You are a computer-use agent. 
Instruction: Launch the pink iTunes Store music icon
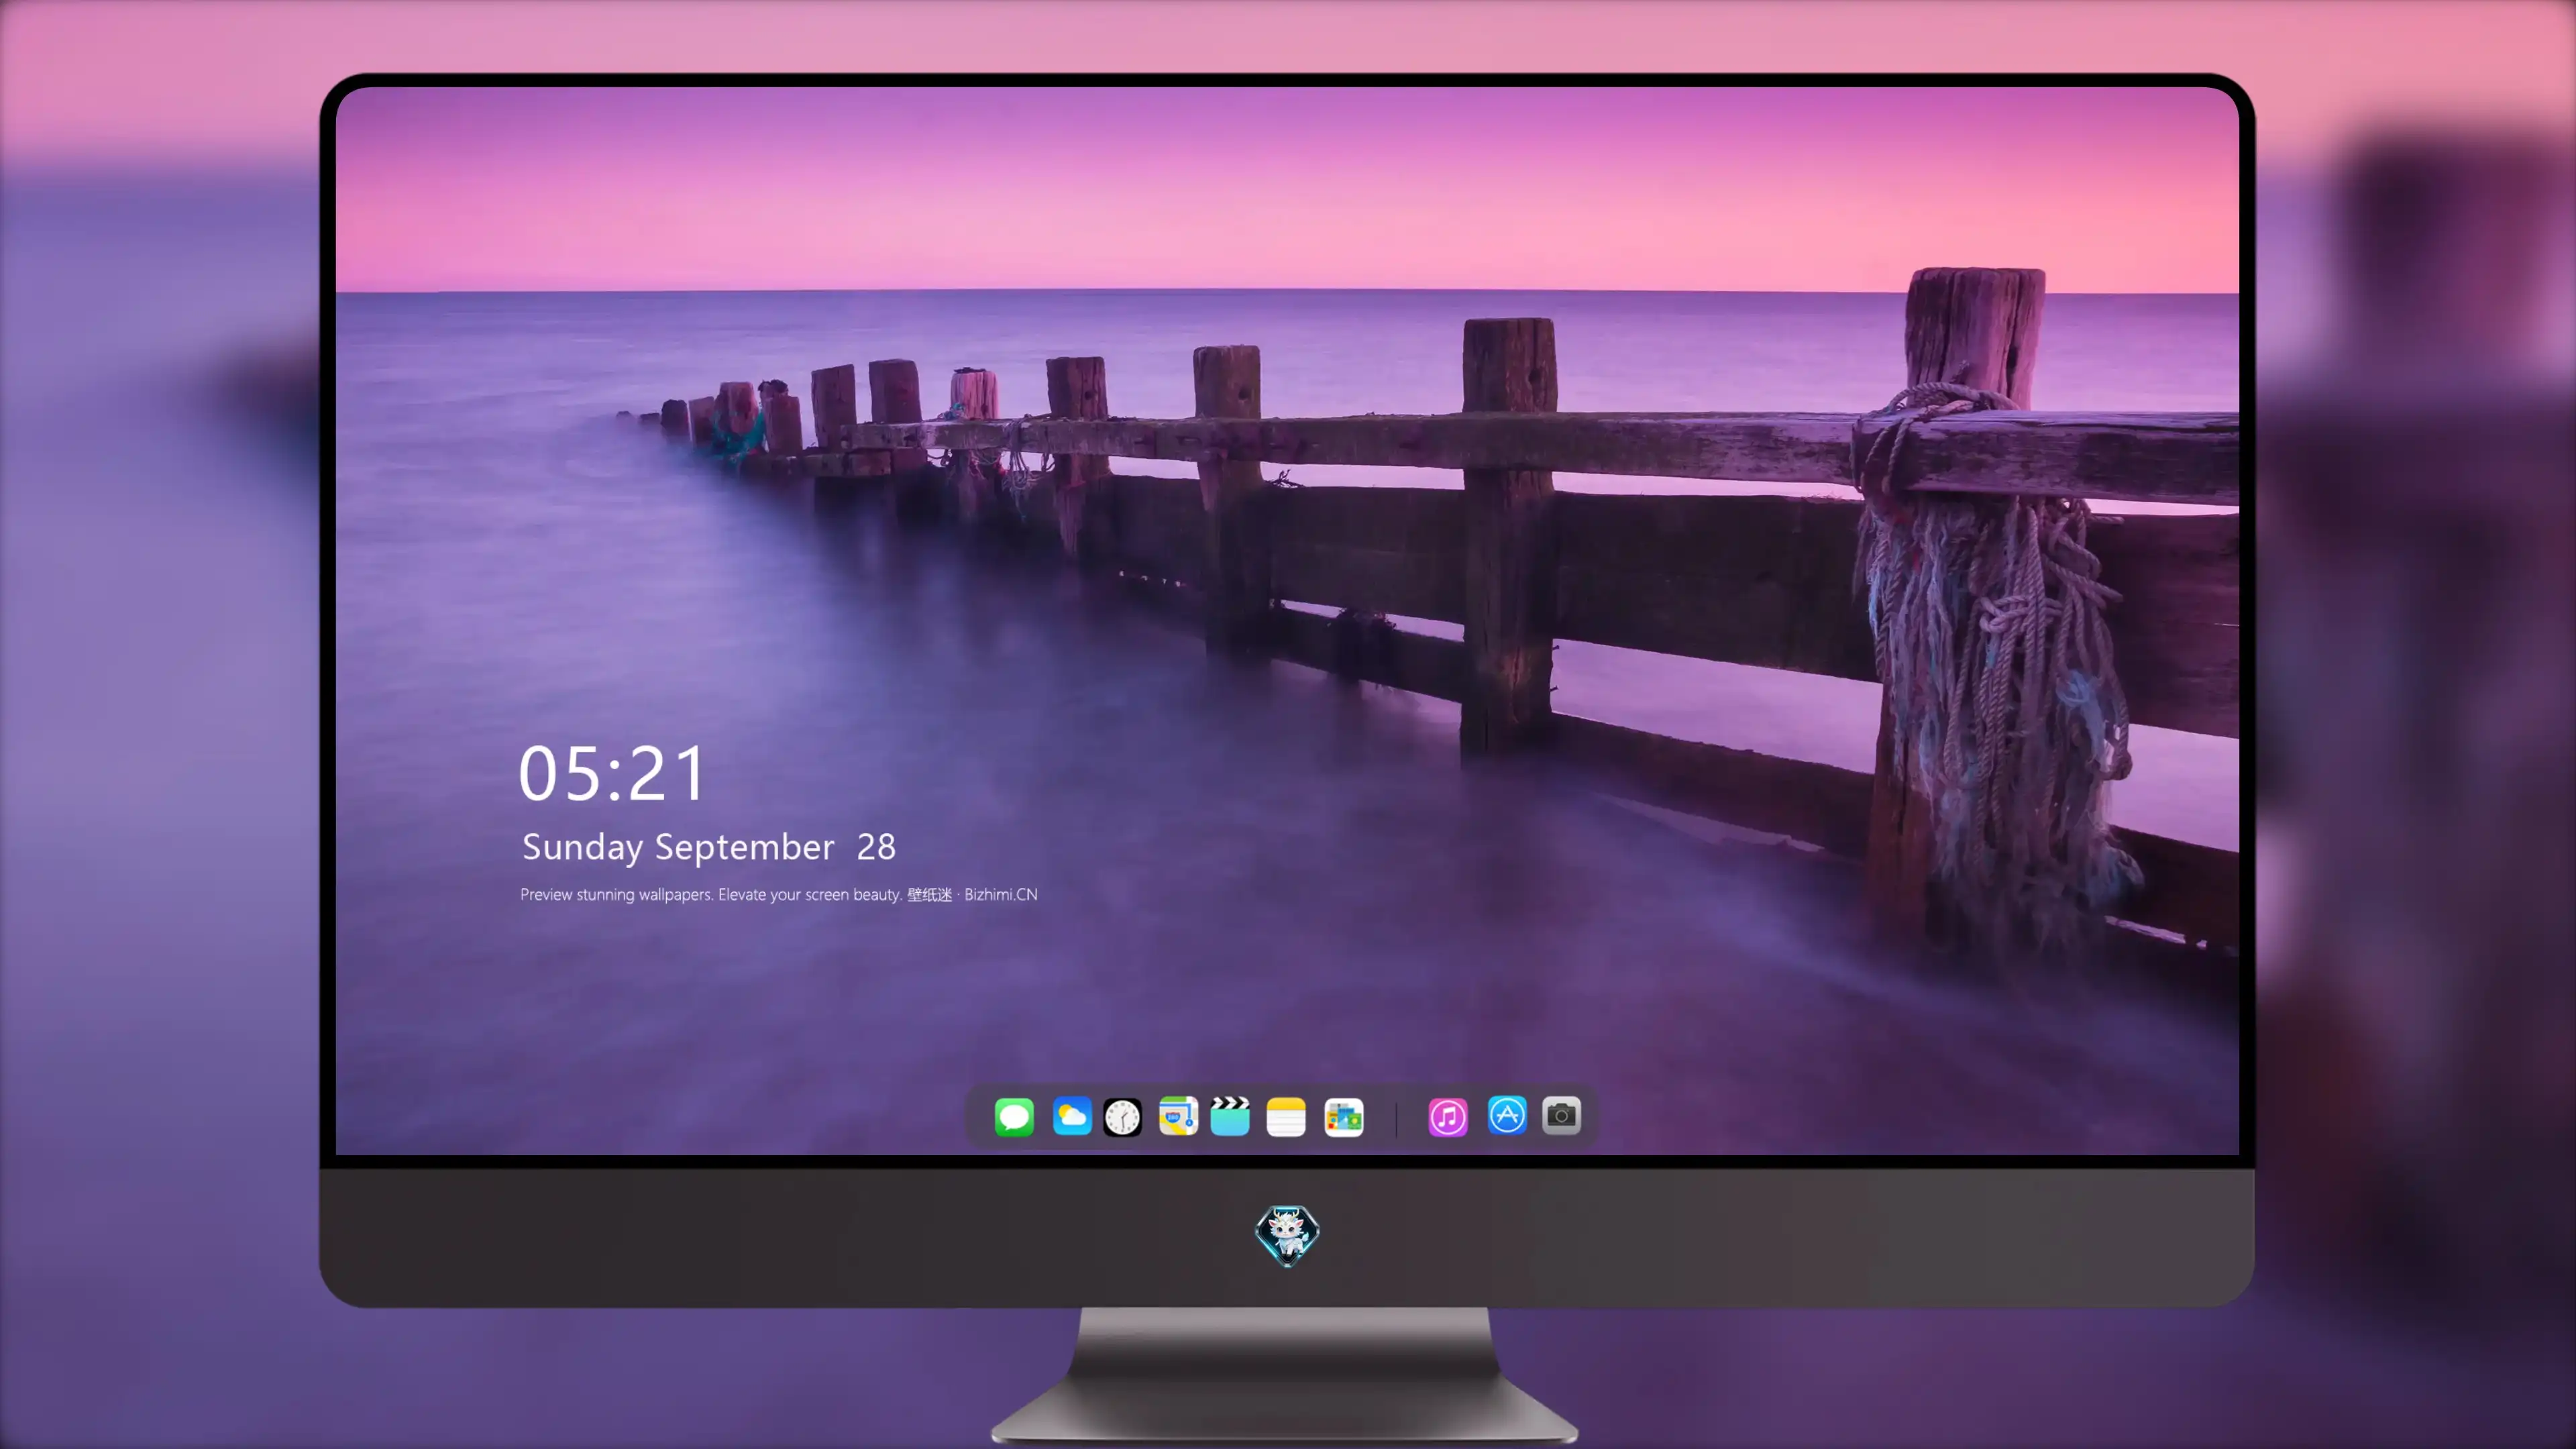(1448, 1117)
